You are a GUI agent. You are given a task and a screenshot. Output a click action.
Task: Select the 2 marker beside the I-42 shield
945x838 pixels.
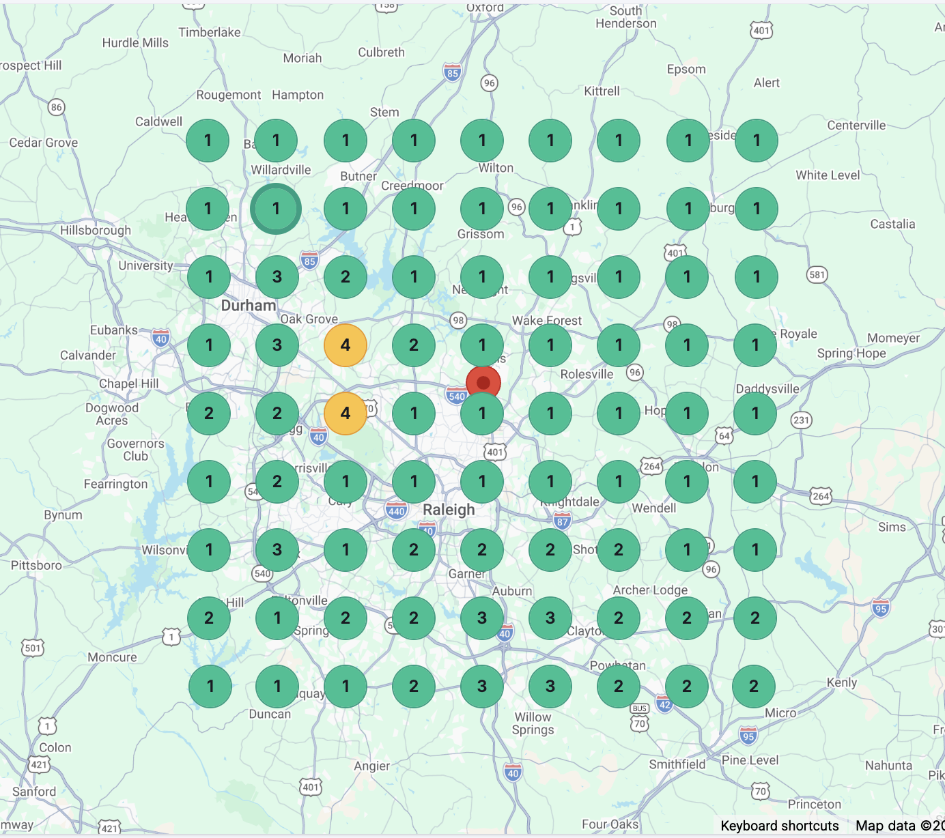pyautogui.click(x=687, y=687)
